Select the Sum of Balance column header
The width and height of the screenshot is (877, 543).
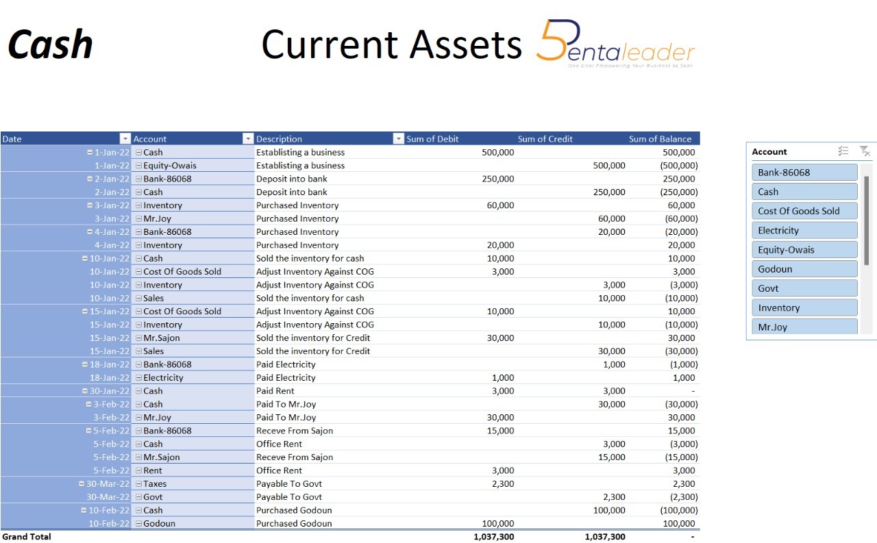[660, 139]
